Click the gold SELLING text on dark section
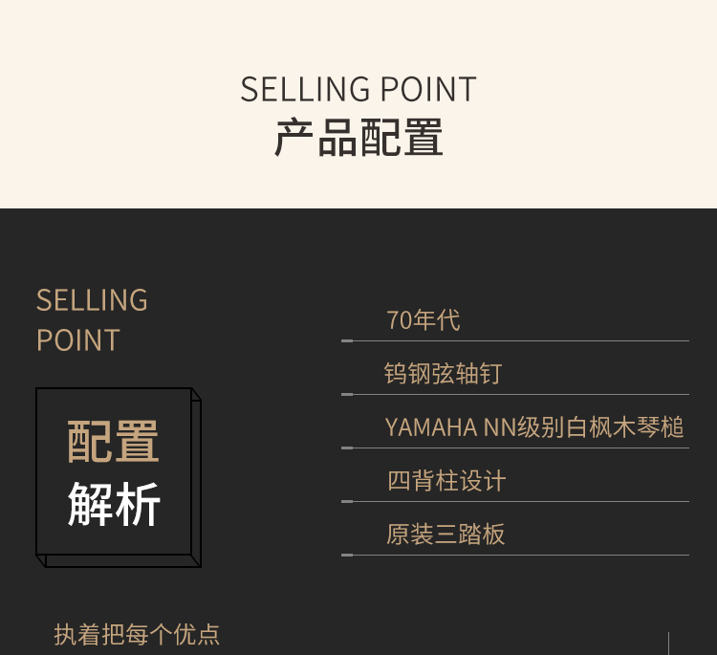This screenshot has height=655, width=717. click(x=92, y=300)
